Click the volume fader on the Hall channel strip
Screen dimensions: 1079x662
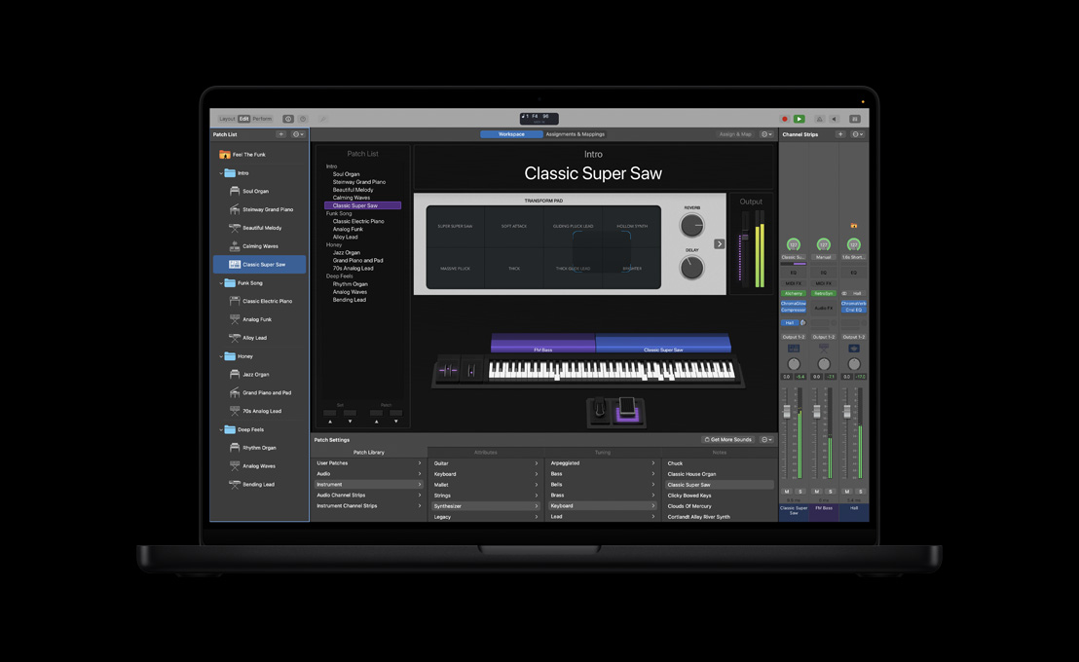[846, 411]
